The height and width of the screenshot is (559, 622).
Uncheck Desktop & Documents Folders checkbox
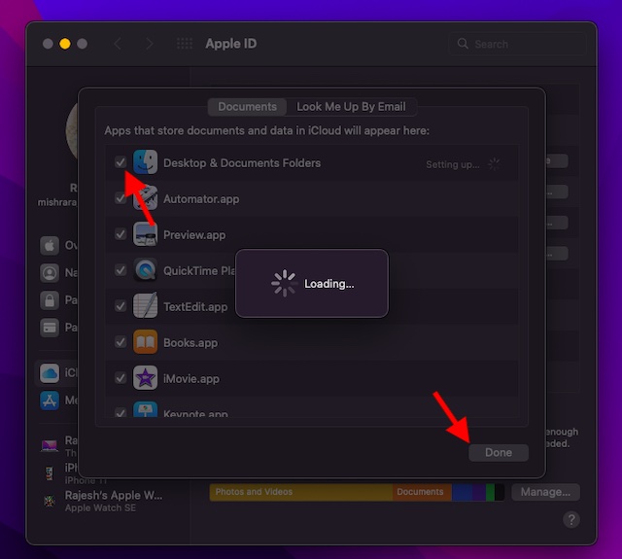point(121,162)
